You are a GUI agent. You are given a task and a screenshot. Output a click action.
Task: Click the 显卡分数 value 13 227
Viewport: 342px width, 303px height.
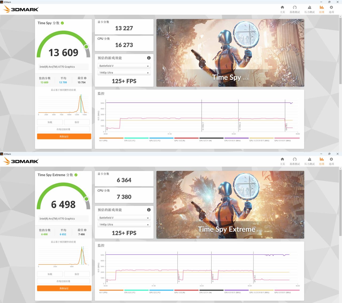[x=124, y=28]
